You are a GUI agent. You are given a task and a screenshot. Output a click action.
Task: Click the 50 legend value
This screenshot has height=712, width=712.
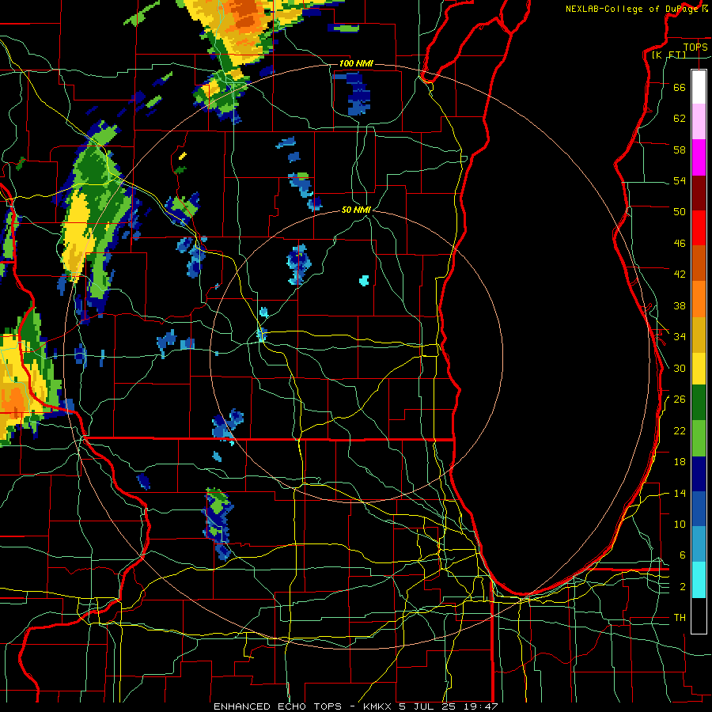(x=680, y=212)
